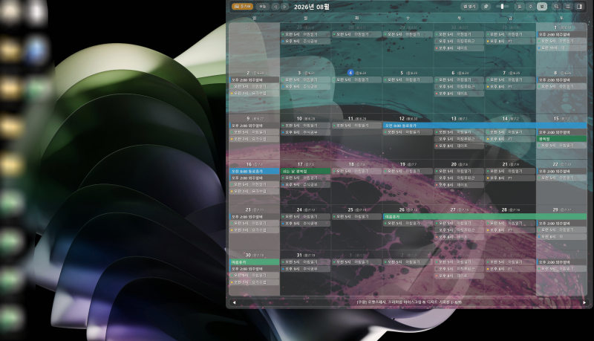Select today's date 4 circle
The height and width of the screenshot is (341, 594).
pyautogui.click(x=350, y=73)
